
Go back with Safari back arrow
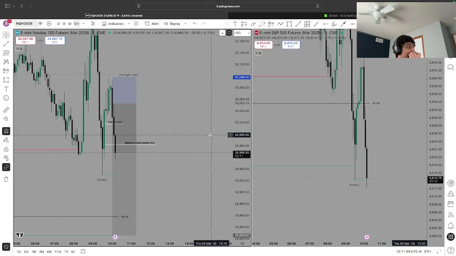(x=22, y=6)
